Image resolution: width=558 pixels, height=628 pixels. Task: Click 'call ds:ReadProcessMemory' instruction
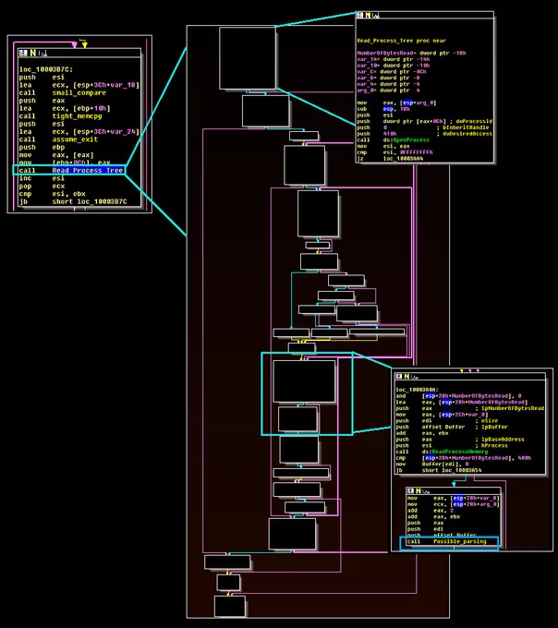[x=442, y=452]
